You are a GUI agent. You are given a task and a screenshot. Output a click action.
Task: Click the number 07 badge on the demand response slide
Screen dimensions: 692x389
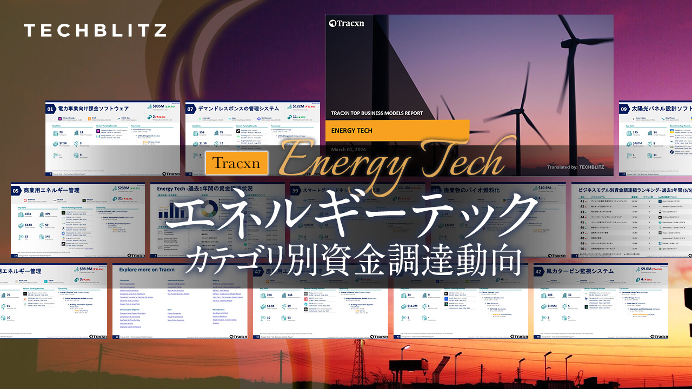pos(191,109)
